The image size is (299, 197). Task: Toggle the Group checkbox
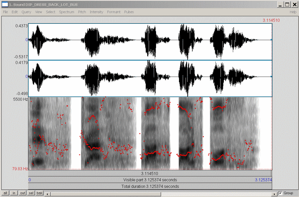tap(280, 193)
